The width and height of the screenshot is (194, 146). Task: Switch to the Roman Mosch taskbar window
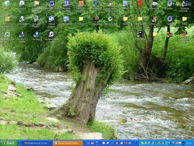pos(68,143)
